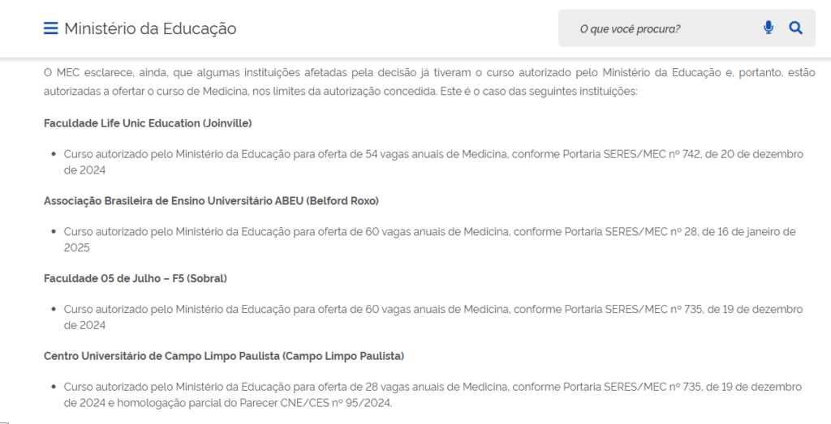Image resolution: width=831 pixels, height=424 pixels.
Task: Click the microphone voice search icon
Action: (x=769, y=28)
